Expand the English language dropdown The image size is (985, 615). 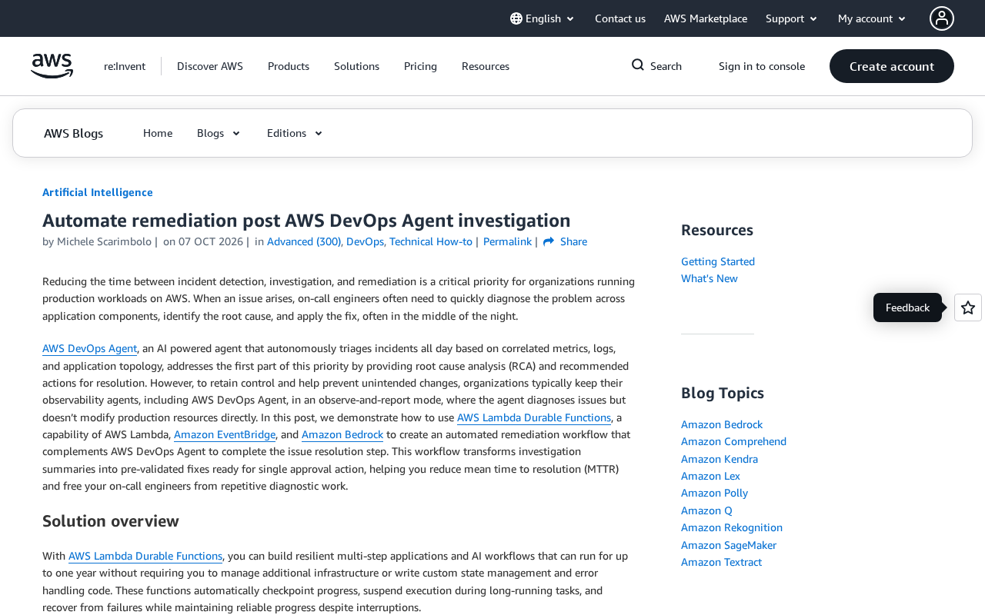pyautogui.click(x=543, y=18)
